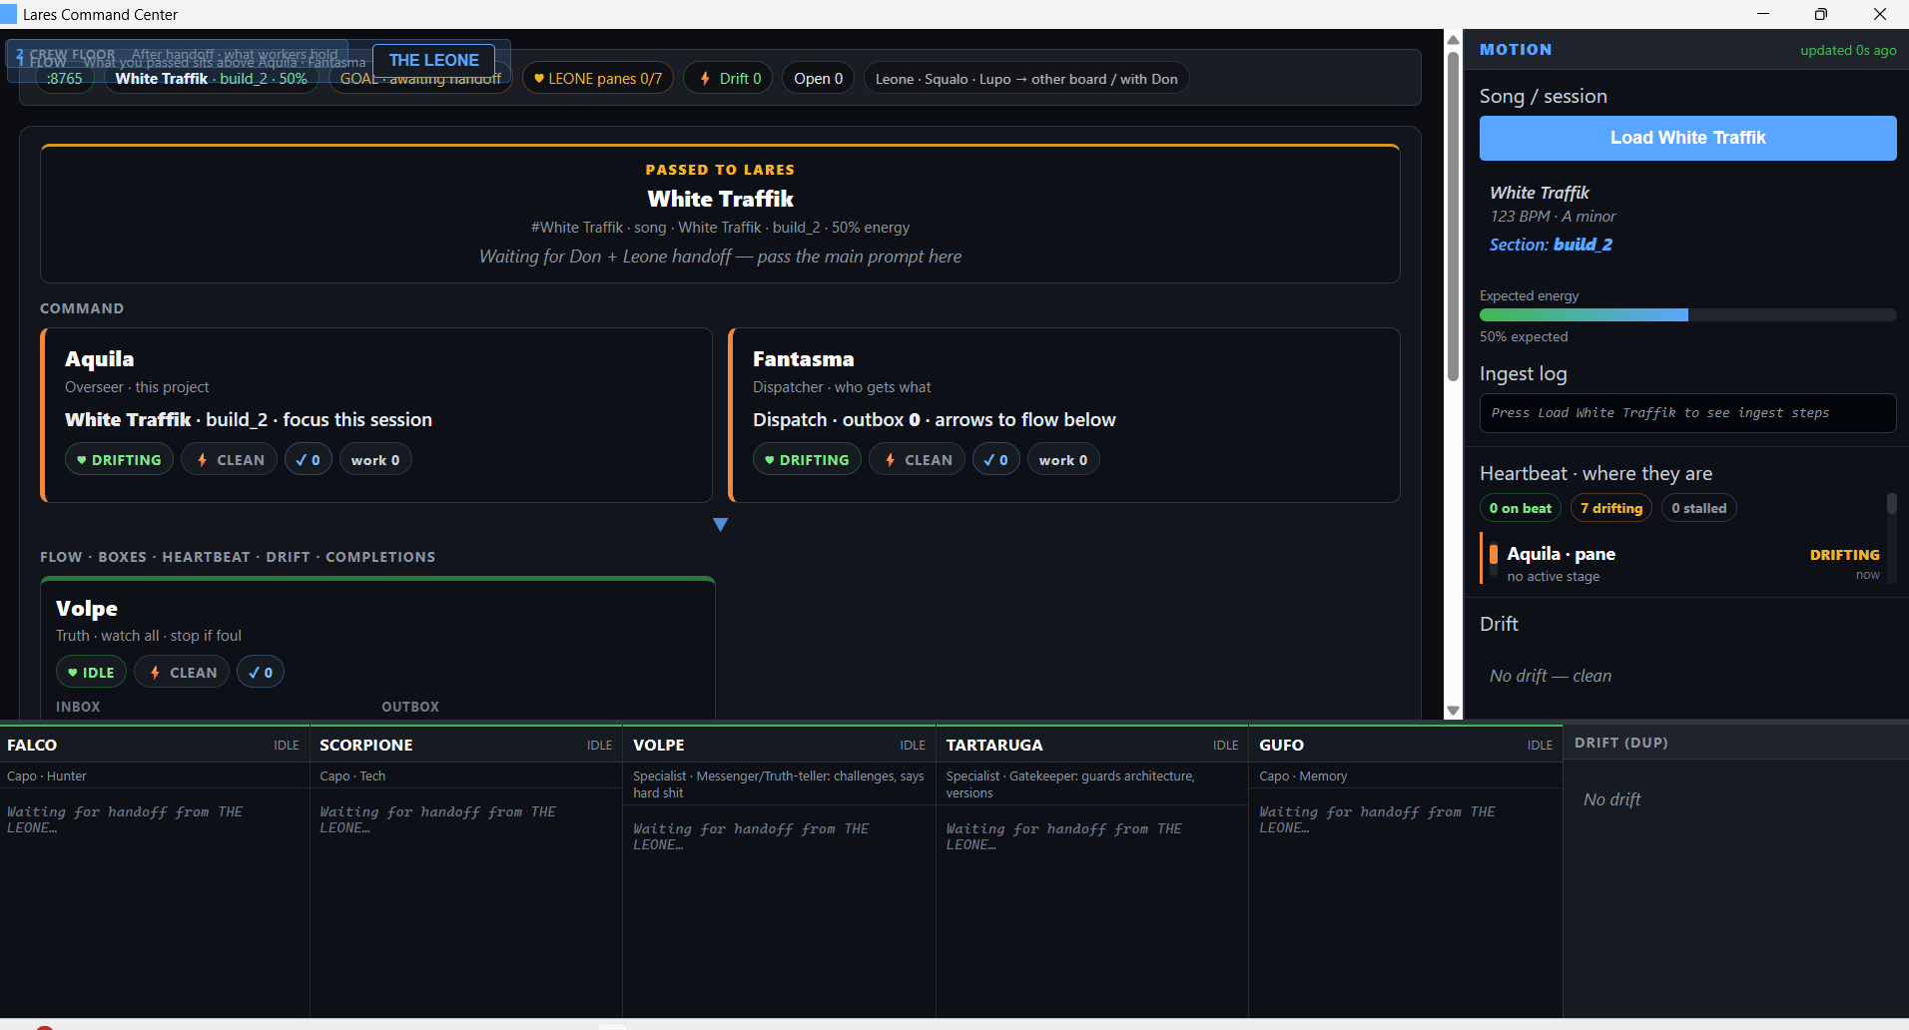Click the Expected energy progress bar
The width and height of the screenshot is (1909, 1030).
point(1687,315)
